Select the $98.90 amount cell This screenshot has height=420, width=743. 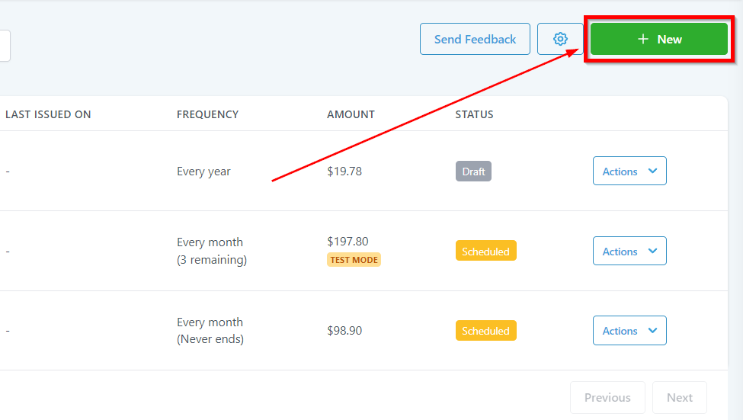point(344,331)
